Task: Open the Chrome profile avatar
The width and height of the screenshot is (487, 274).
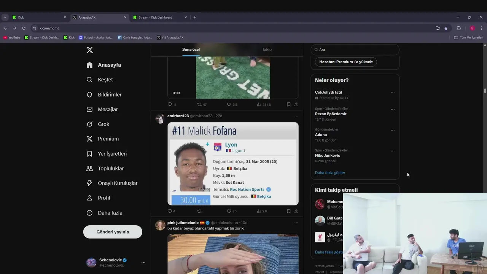Action: 472,28
